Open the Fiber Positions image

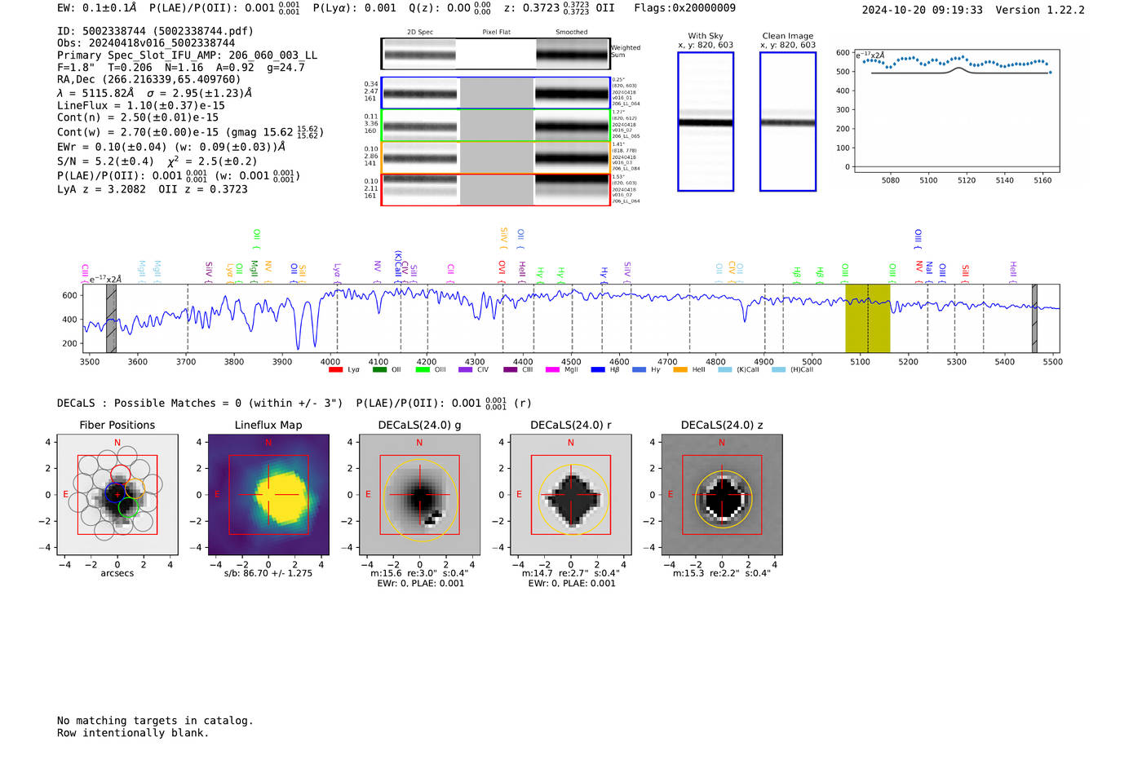coord(117,495)
